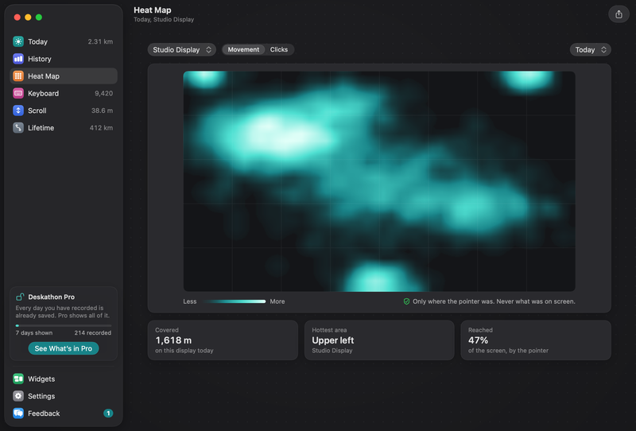
Task: Click the orange Heat Map grid icon
Action: [18, 76]
